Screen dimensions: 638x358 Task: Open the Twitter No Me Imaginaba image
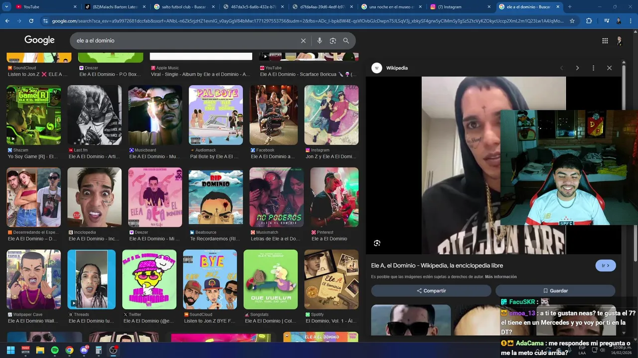[x=149, y=279]
